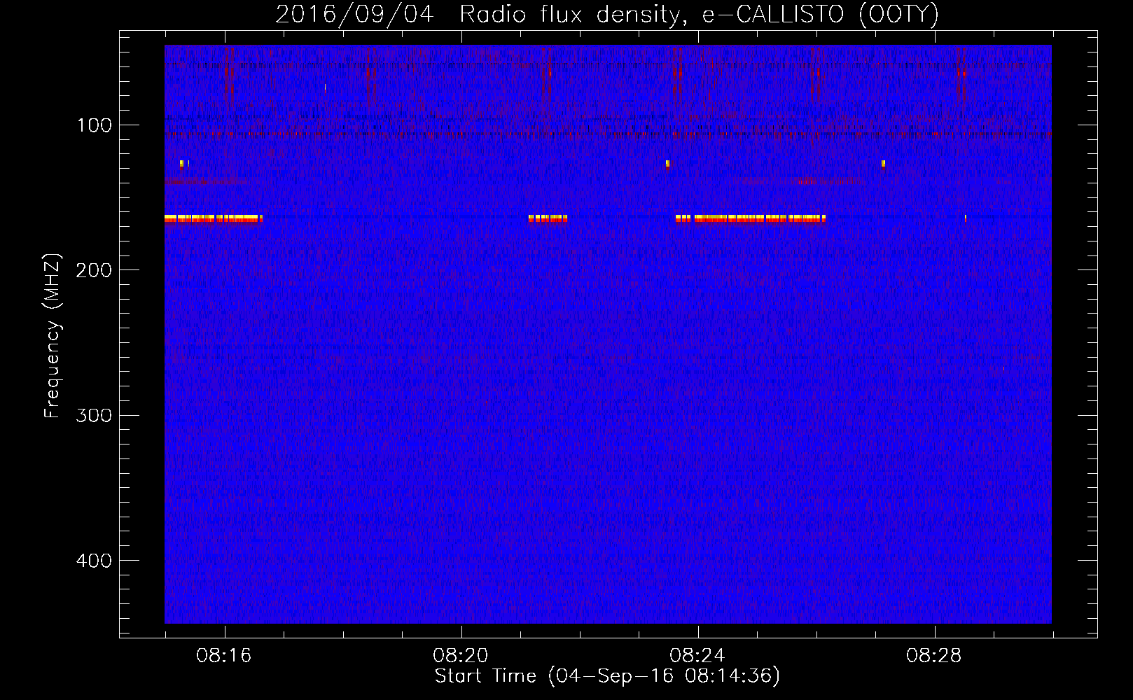Click the 100 frequency tick label

tap(95, 125)
